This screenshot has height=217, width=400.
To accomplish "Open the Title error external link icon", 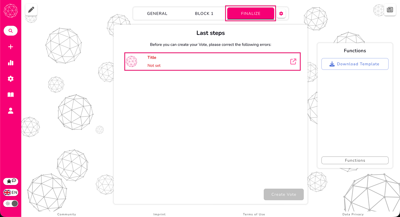I will (x=293, y=61).
